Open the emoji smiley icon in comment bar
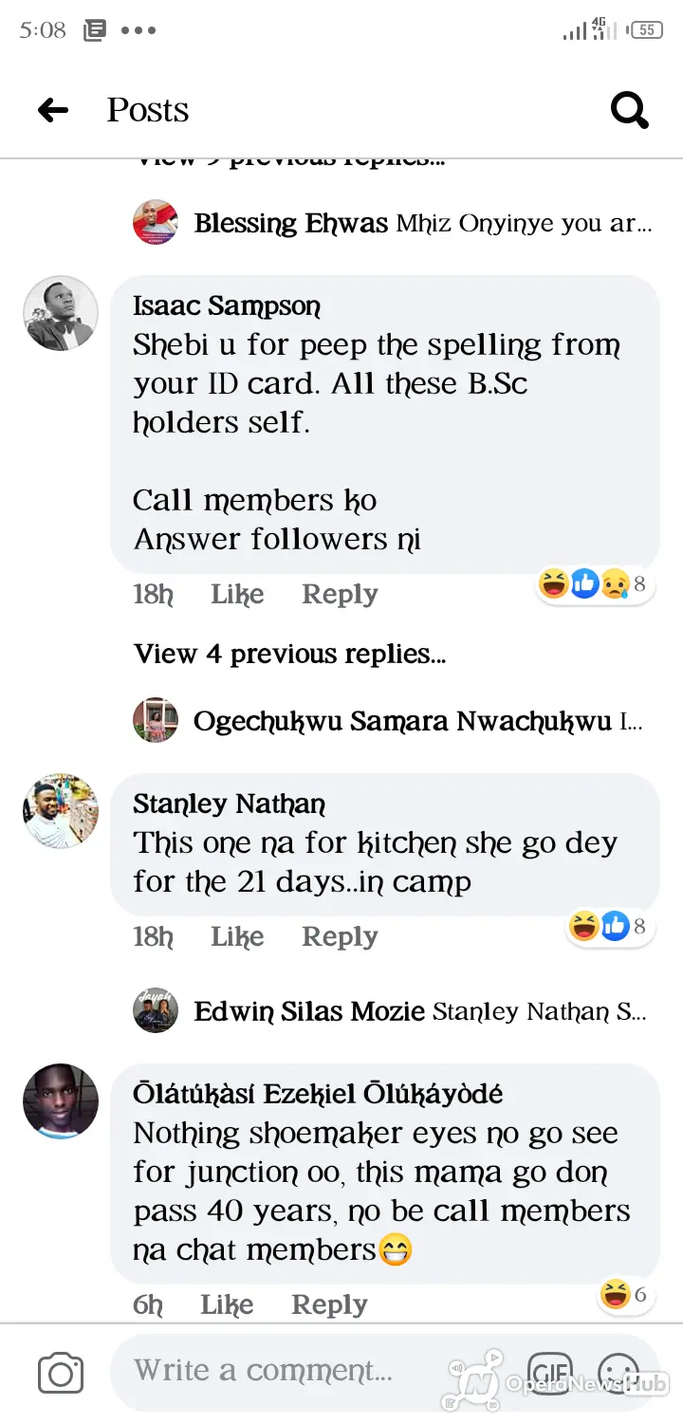The image size is (683, 1423). pos(618,1373)
